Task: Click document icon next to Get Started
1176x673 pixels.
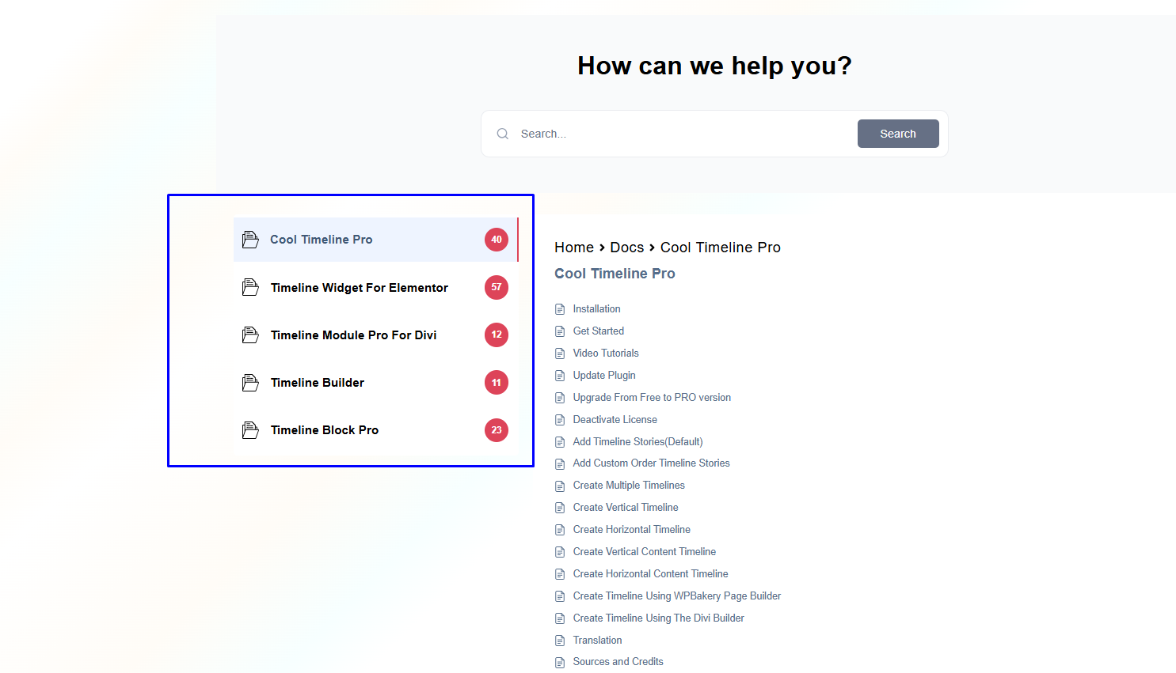Action: 560,331
